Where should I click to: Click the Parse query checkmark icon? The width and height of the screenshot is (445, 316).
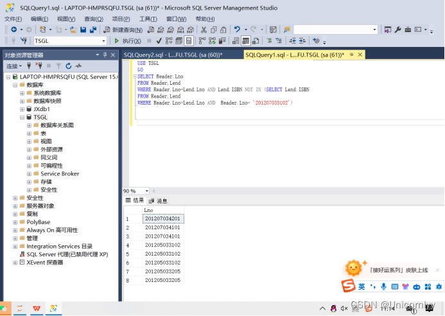pyautogui.click(x=159, y=41)
